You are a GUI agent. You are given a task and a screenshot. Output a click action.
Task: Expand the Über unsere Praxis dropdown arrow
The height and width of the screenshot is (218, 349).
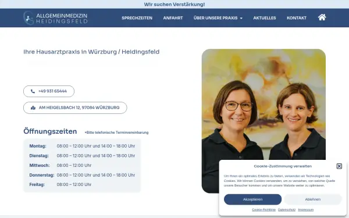tap(241, 18)
